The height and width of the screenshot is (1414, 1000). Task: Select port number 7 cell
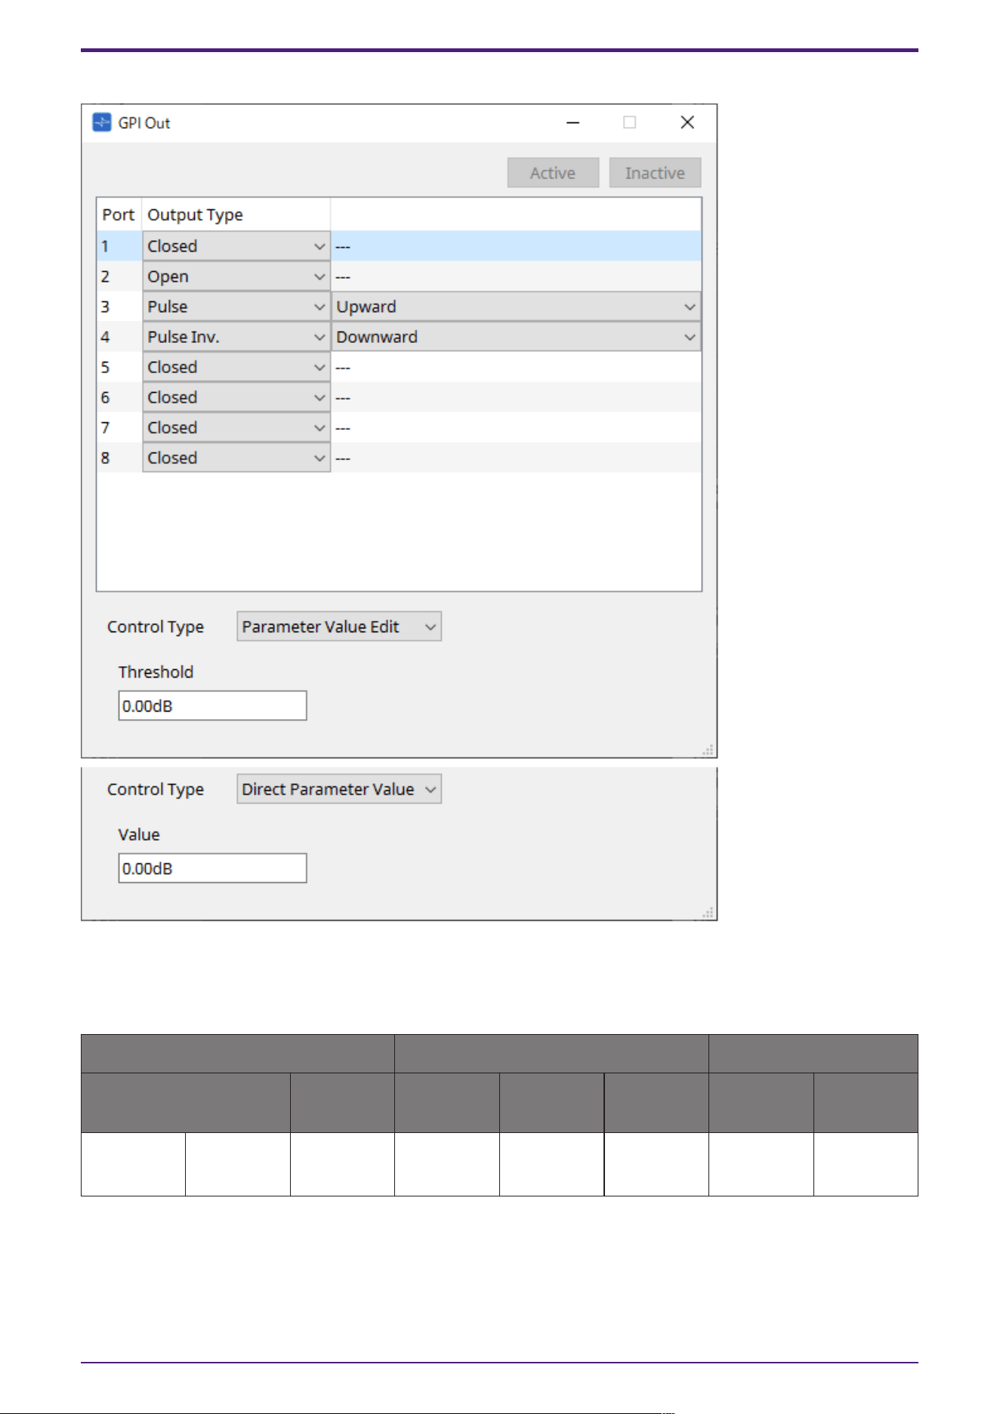119,428
